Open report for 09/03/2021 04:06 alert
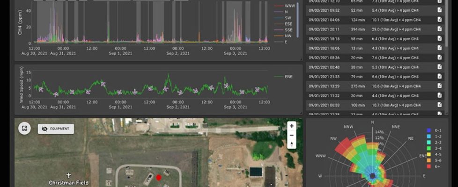Screen dimensions: 458x187 [x=439, y=20]
